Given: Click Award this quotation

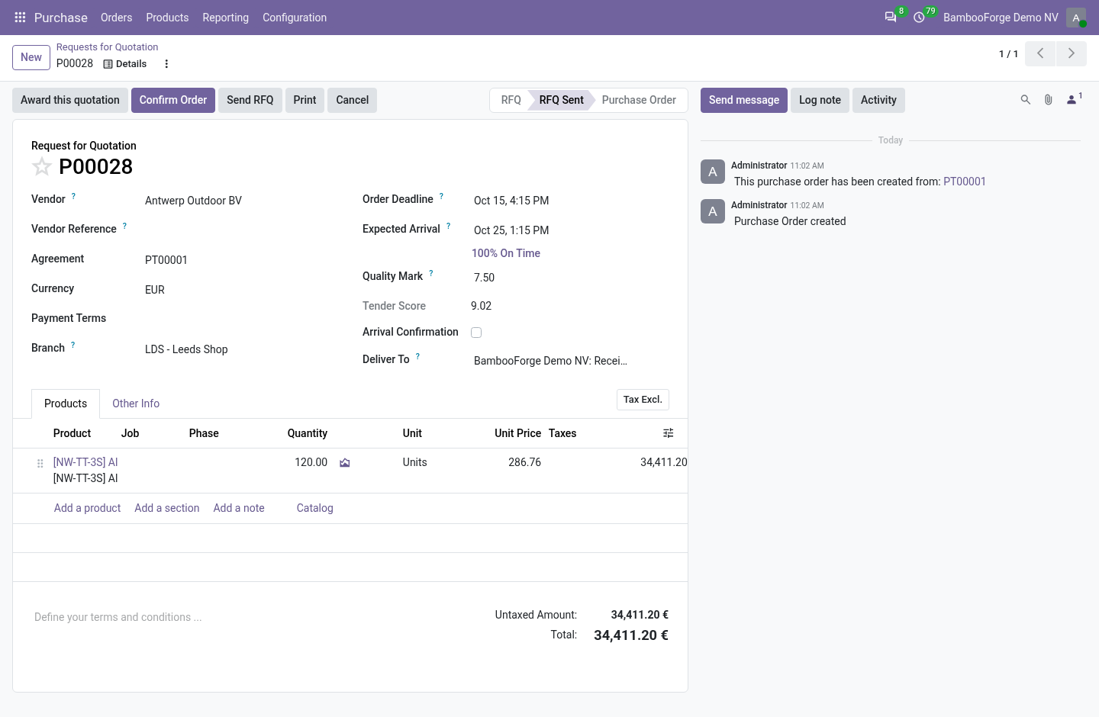Looking at the screenshot, I should pos(70,100).
